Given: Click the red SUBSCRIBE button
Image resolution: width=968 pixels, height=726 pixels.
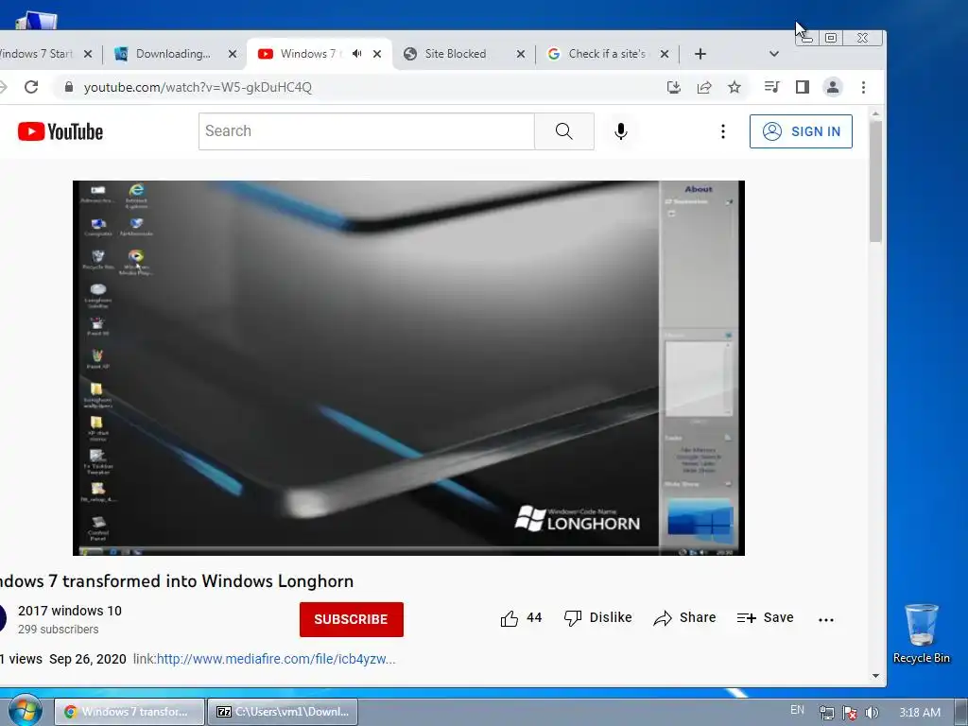Looking at the screenshot, I should (352, 619).
